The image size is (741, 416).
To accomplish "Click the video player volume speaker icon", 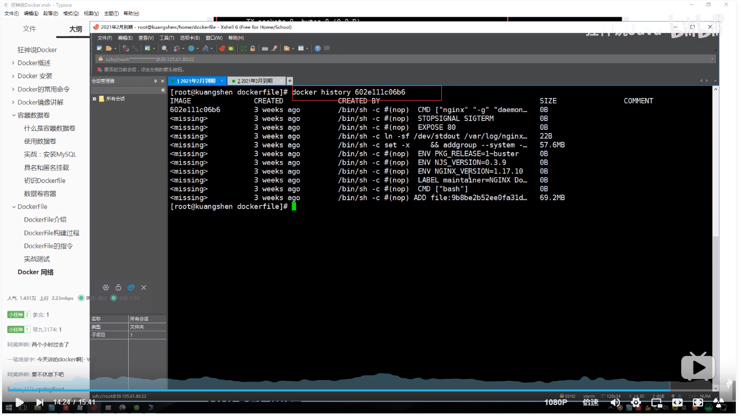I will 615,402.
